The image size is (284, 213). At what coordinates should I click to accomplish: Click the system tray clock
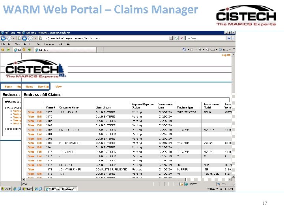pyautogui.click(x=228, y=189)
